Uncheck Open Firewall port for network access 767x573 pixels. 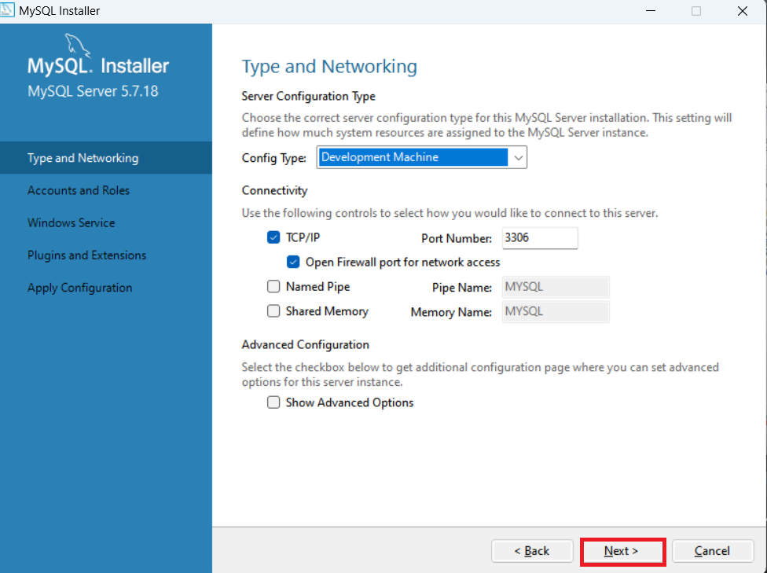(293, 262)
